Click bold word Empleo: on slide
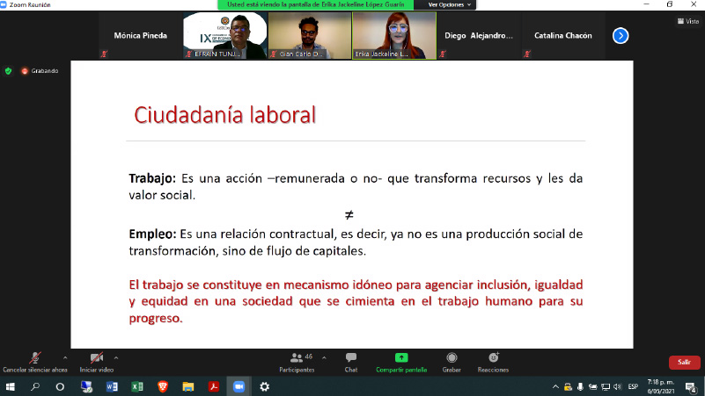 coord(152,234)
